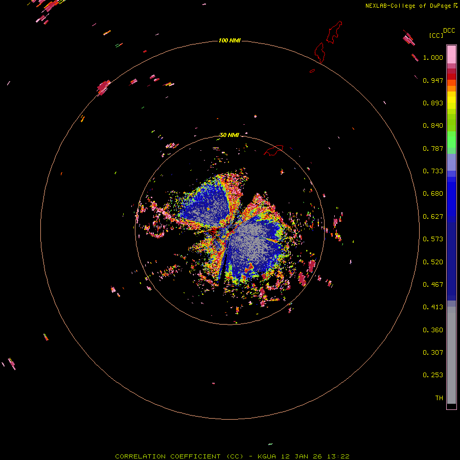Click the 0.573 scale value
Image resolution: width=460 pixels, height=460 pixels.
click(x=433, y=239)
